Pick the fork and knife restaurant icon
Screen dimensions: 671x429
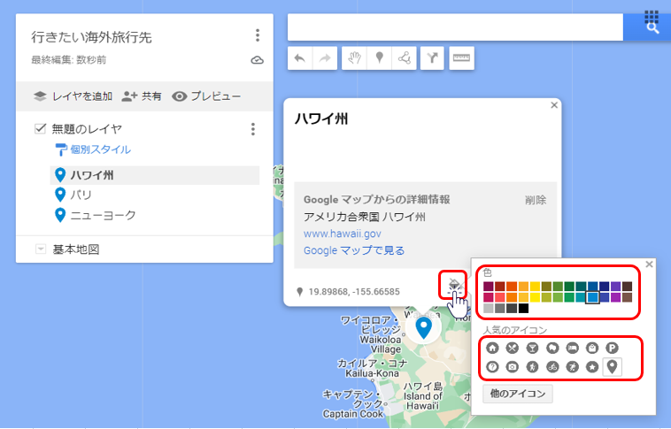click(x=513, y=349)
